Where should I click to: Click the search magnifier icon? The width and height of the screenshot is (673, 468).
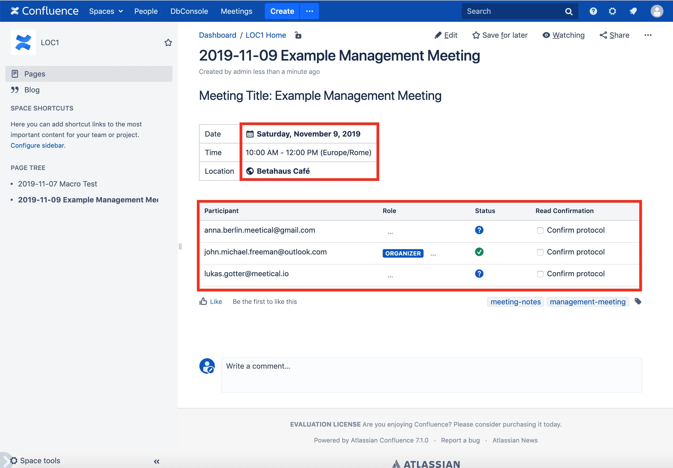[x=568, y=11]
